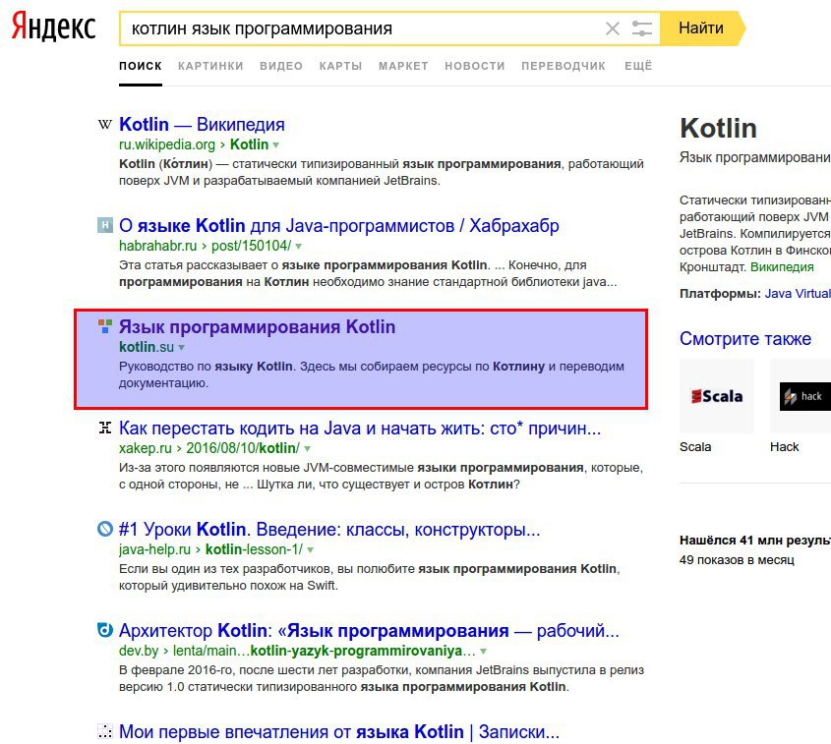Click the java-help.ru favicon icon

tap(105, 529)
